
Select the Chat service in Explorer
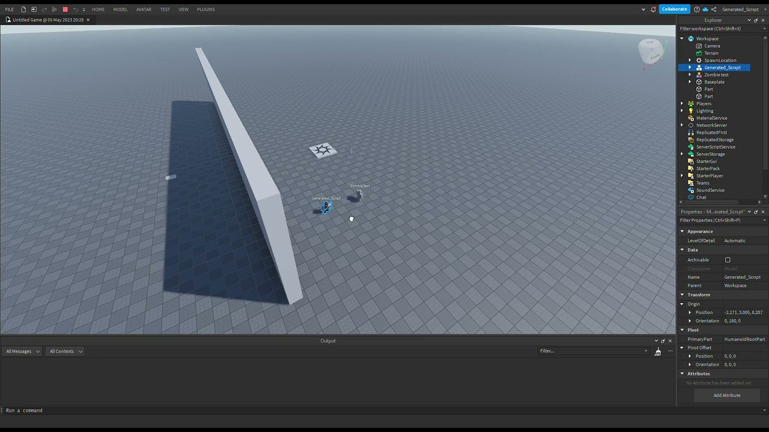pos(701,197)
